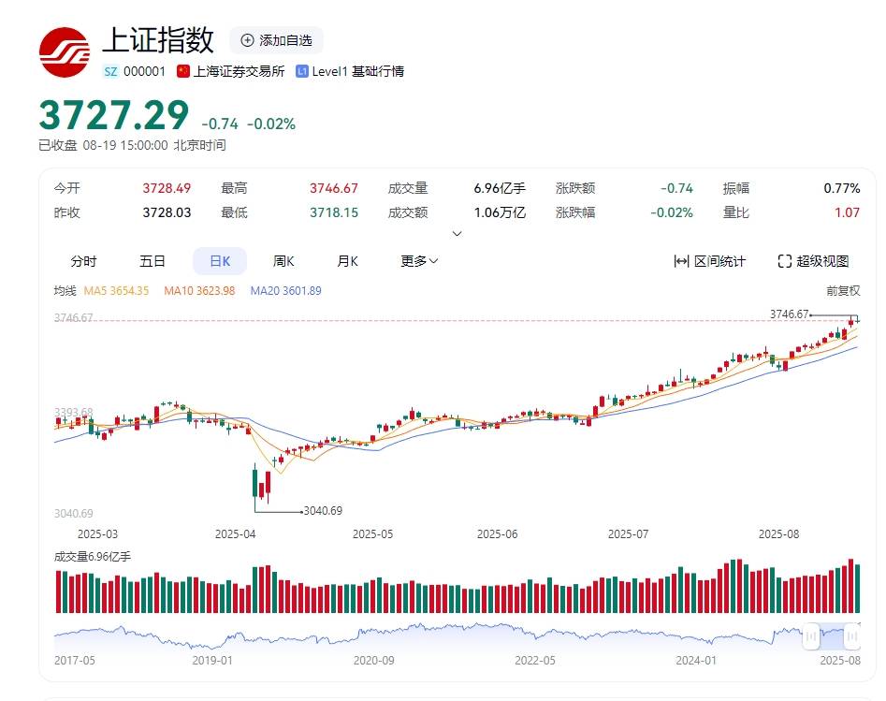Click the 添加自选 add to watchlist button
The width and height of the screenshot is (886, 701).
[280, 41]
